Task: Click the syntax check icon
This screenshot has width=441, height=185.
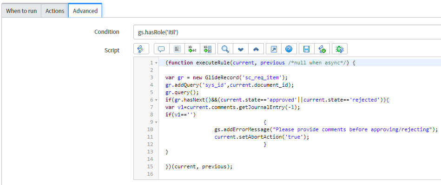Action: (322, 49)
